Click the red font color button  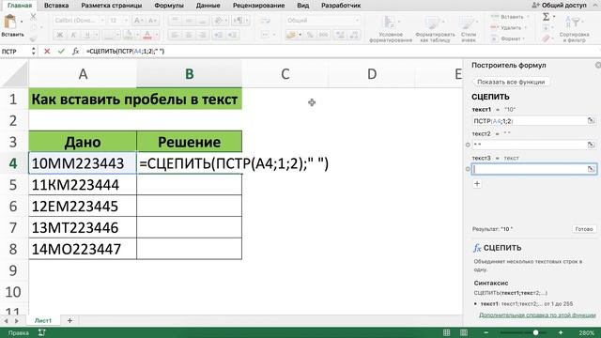coord(147,35)
